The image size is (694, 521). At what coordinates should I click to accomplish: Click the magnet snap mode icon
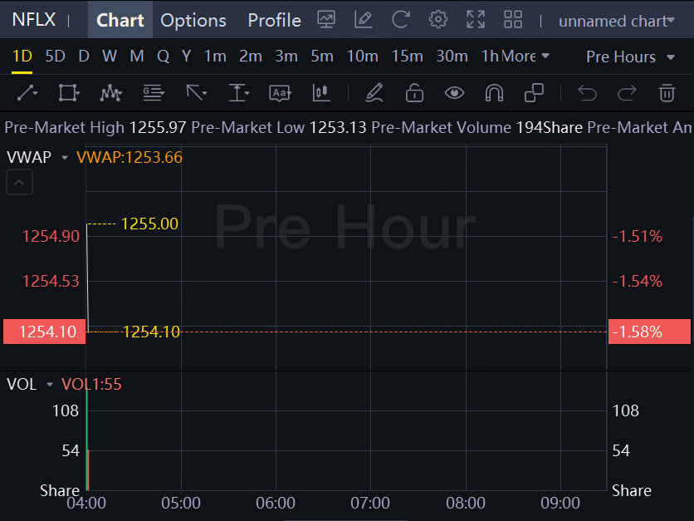pyautogui.click(x=494, y=93)
